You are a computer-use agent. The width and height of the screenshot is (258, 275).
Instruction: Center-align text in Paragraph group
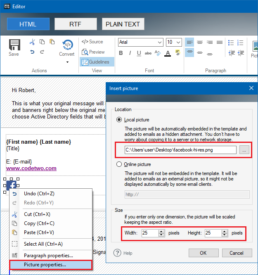200,42
